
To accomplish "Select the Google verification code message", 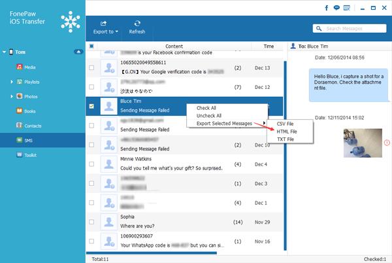I will point(172,71).
